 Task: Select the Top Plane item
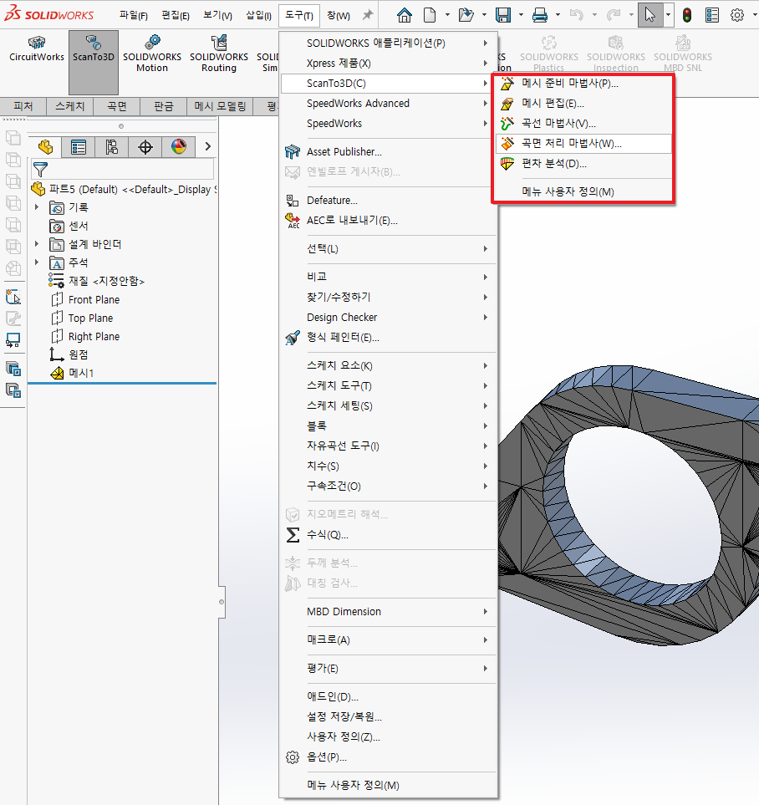[x=82, y=318]
